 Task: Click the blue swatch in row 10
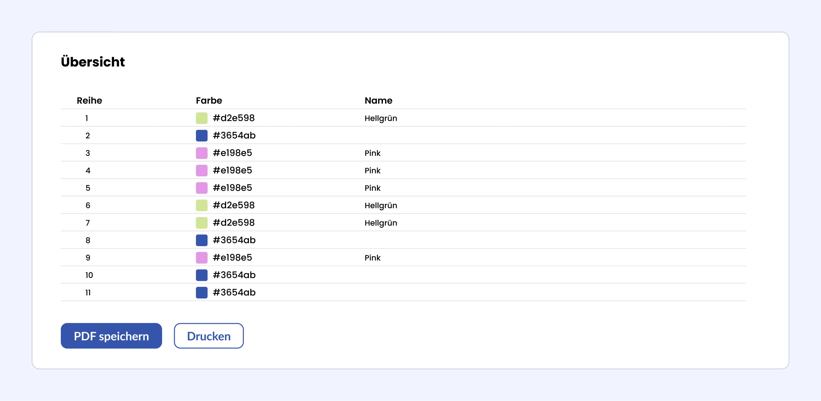tap(202, 275)
